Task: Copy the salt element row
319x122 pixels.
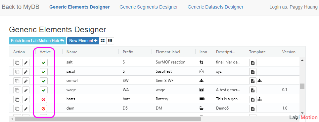Action: click(17, 63)
